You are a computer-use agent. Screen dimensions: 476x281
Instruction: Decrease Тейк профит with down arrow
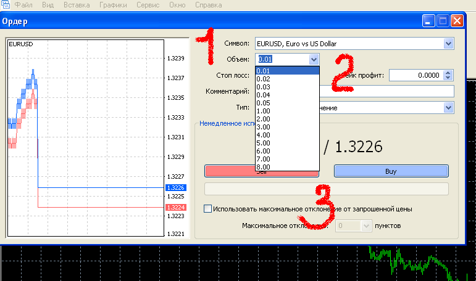tap(448, 78)
